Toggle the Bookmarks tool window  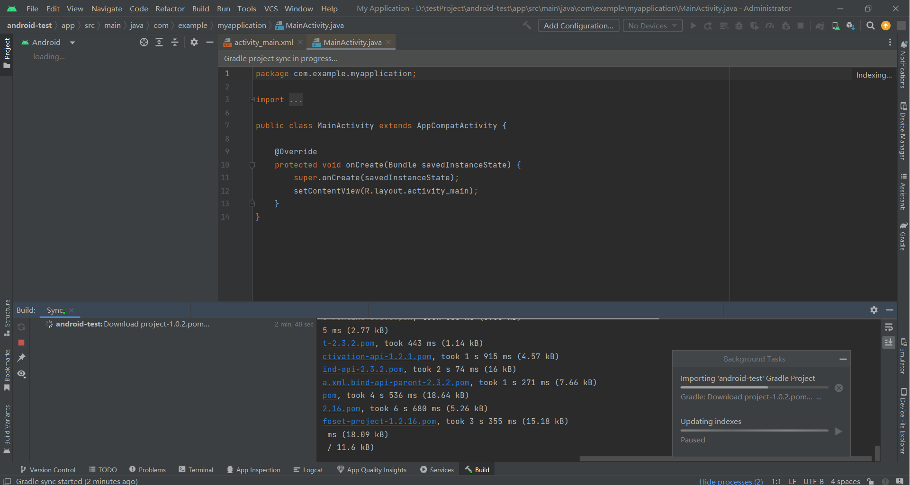click(7, 370)
